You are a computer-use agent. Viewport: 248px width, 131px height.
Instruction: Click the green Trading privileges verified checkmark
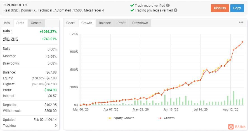(x=132, y=10)
